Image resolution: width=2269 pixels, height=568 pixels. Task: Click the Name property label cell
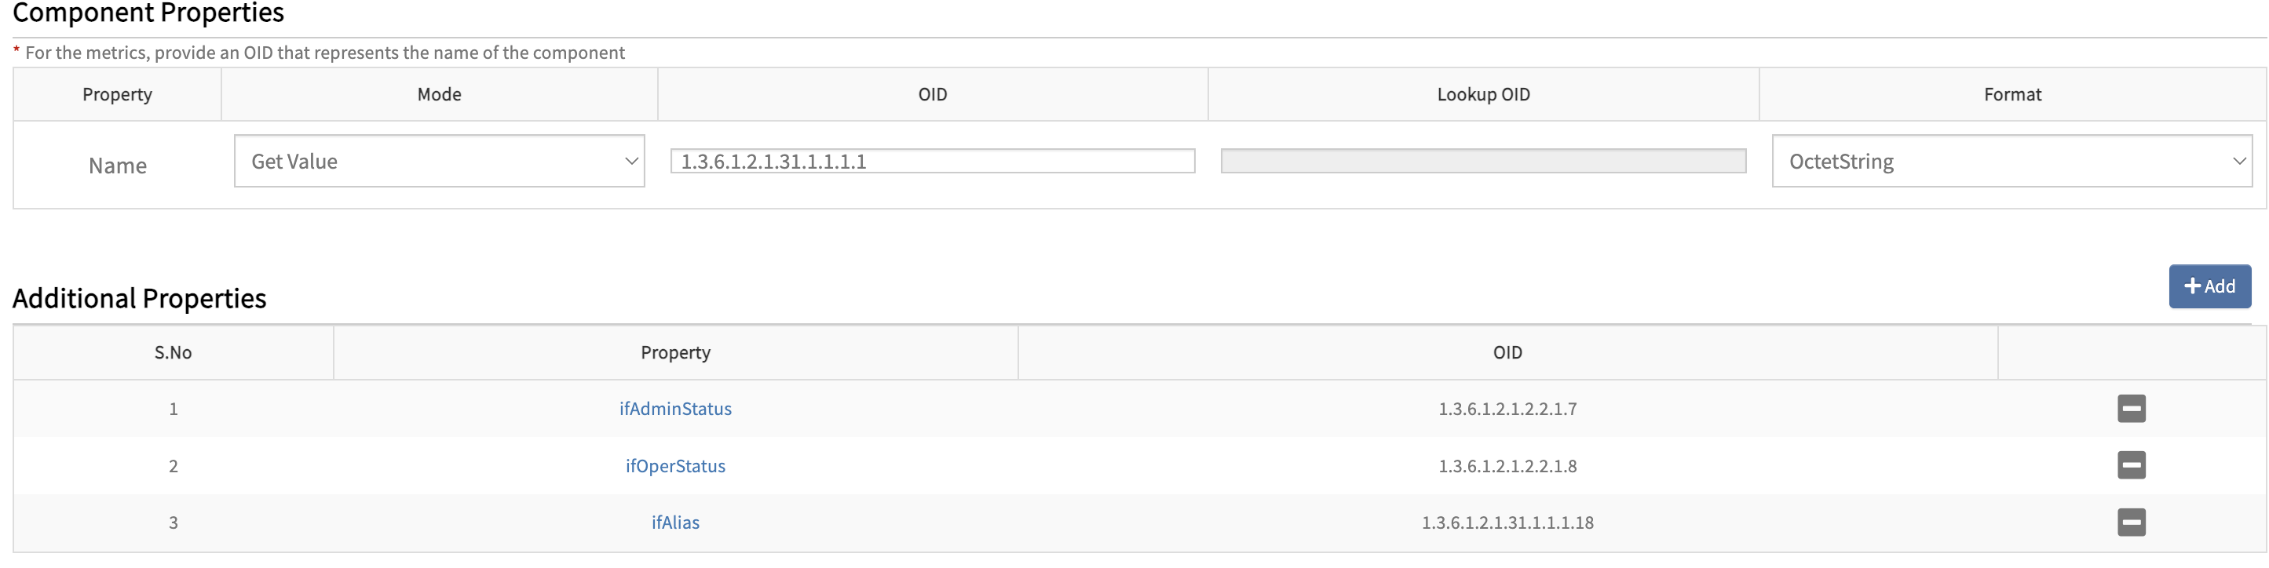[117, 166]
